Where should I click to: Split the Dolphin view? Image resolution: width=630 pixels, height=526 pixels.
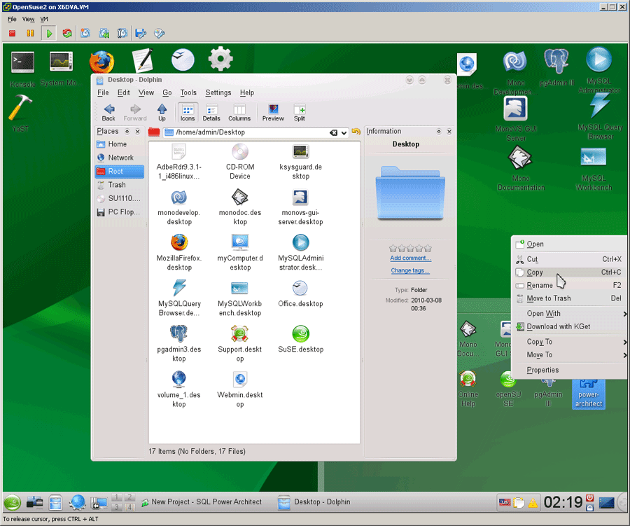[300, 112]
